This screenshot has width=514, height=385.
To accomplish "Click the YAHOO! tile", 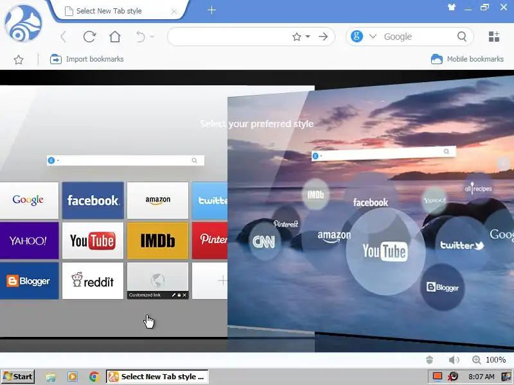I will point(29,241).
